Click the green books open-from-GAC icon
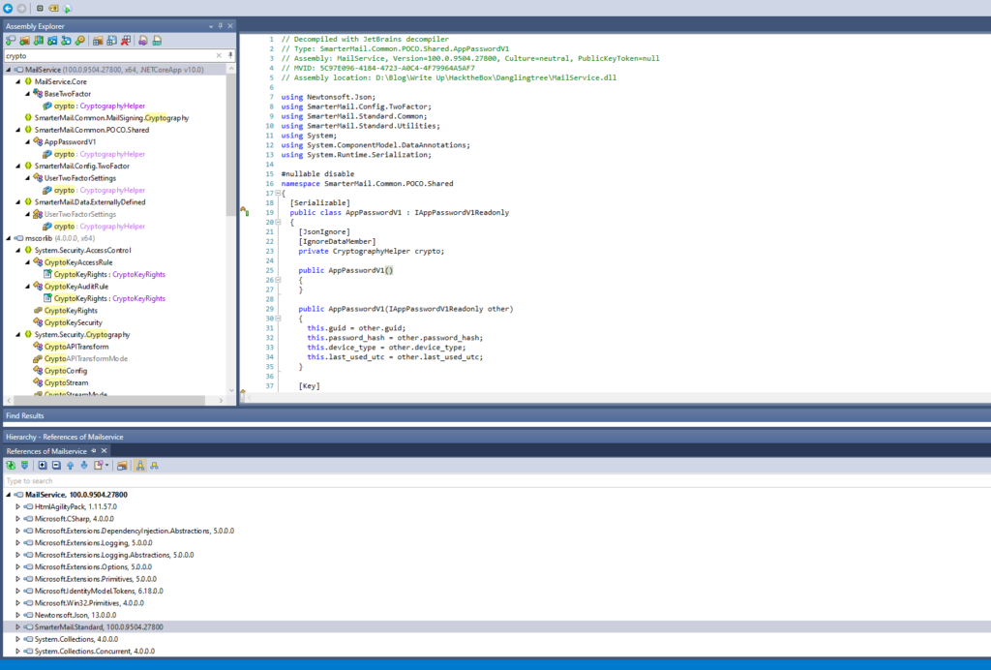This screenshot has width=991, height=670. pos(39,41)
